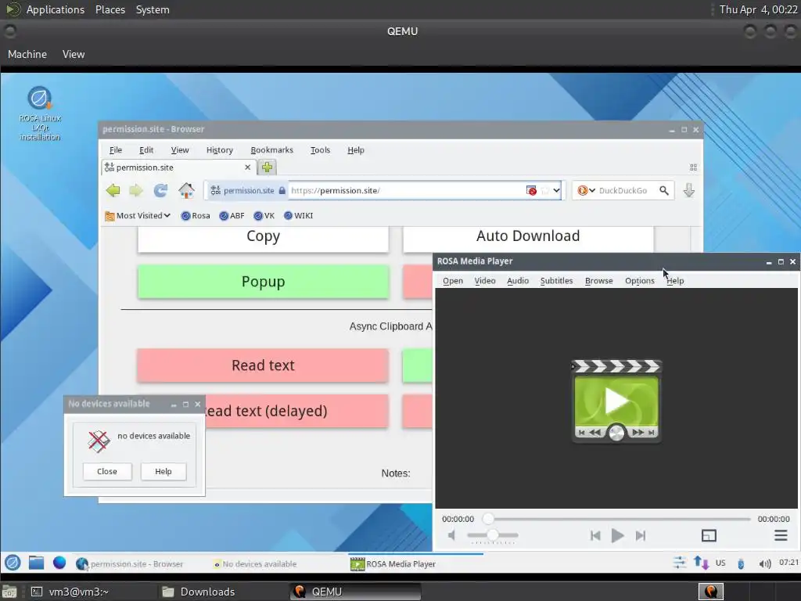Click the DuckDuckGo search field

click(x=625, y=191)
